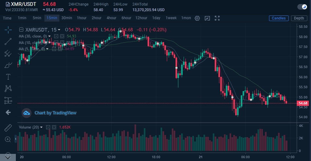This screenshot has height=161, width=311.
Task: Select the pitchfork drawing tool
Action: click(8, 53)
